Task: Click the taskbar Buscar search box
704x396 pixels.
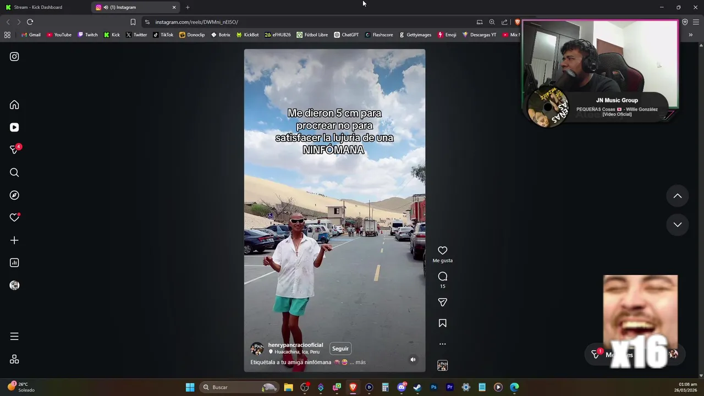Action: pos(239,387)
